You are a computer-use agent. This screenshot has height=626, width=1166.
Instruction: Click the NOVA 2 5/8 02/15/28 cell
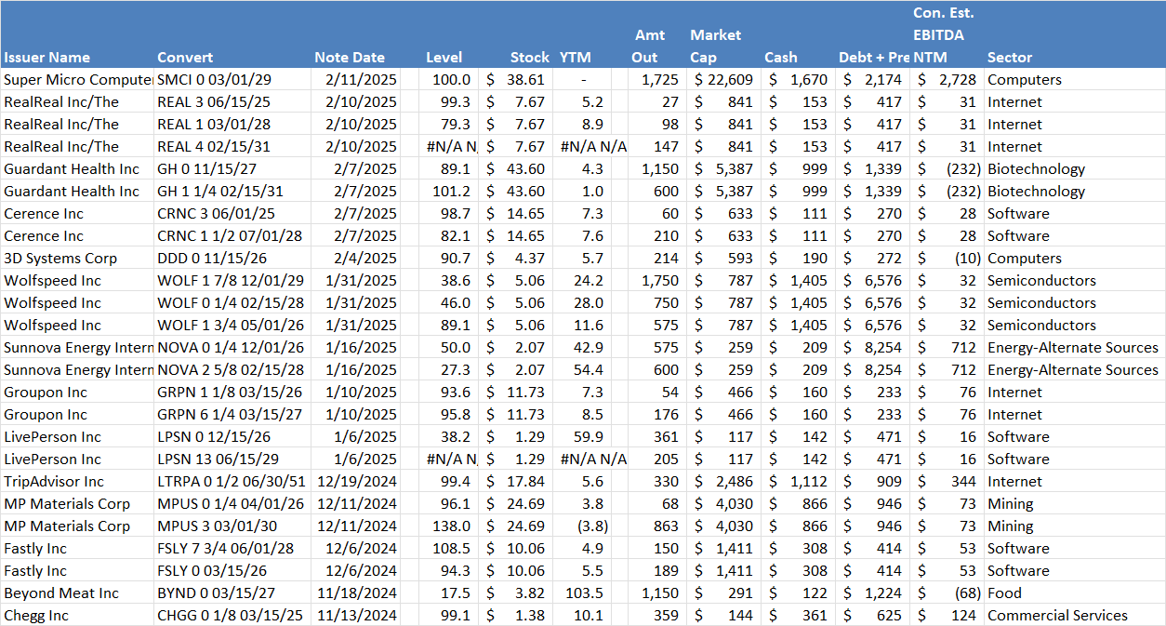[x=231, y=370]
